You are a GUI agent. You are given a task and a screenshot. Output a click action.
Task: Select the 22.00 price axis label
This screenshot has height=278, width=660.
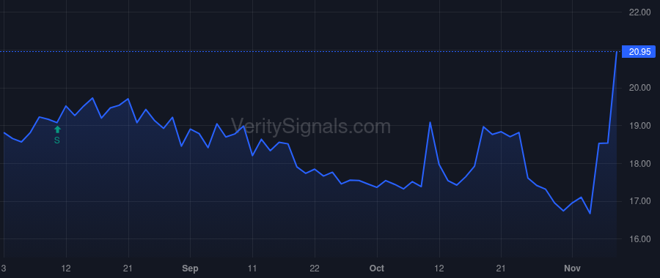(x=639, y=12)
